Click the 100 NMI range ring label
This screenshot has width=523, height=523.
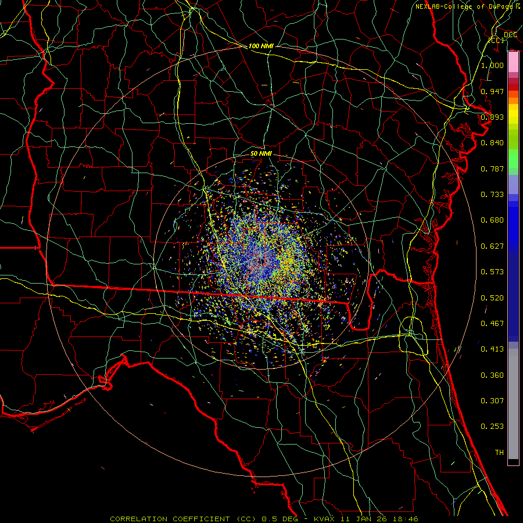pyautogui.click(x=261, y=46)
